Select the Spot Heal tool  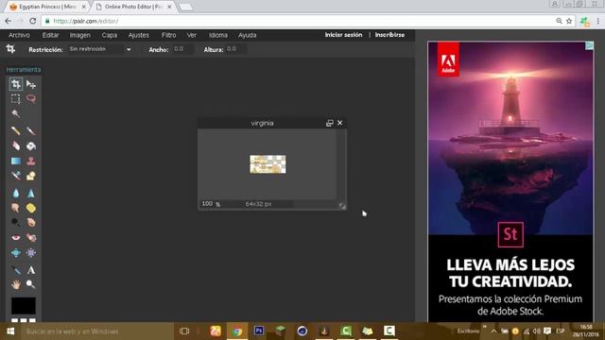[x=31, y=237]
